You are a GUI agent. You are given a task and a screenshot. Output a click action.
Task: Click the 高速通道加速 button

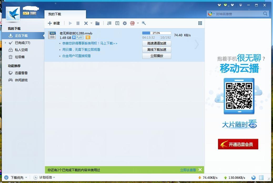pyautogui.click(x=157, y=43)
